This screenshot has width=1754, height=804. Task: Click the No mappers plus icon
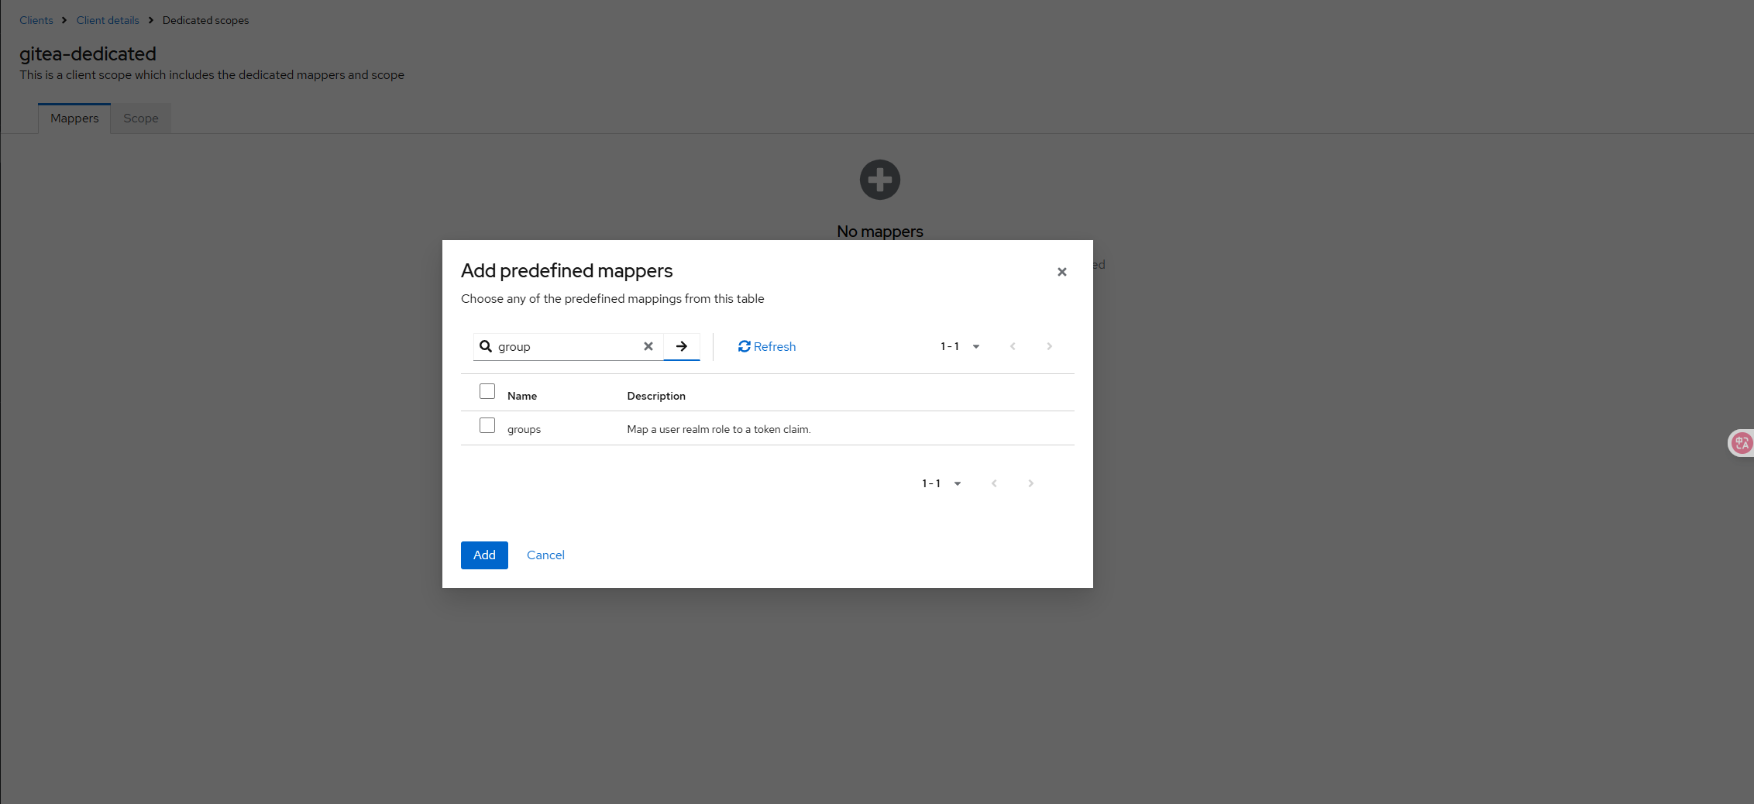click(880, 180)
